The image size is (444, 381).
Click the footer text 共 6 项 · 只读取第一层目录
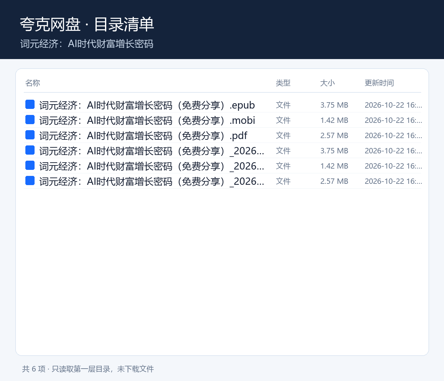(x=66, y=369)
